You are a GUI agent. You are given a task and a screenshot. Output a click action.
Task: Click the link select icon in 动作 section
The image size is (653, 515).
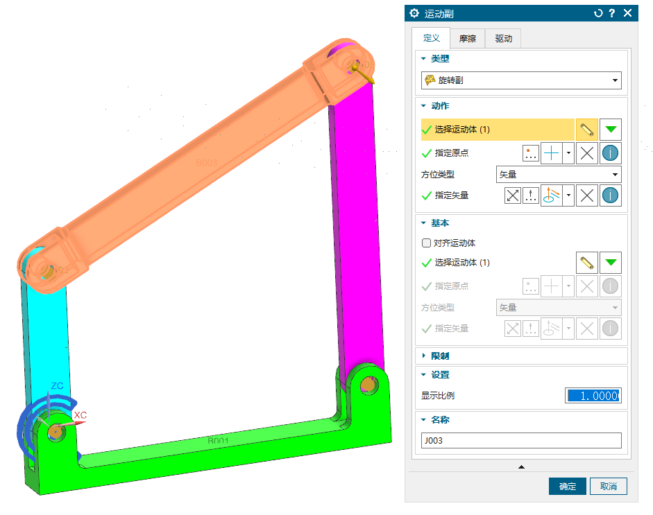587,130
